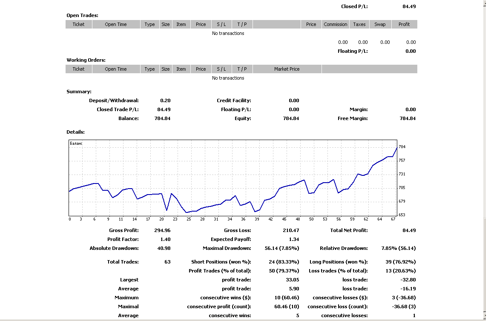Click the Absolute Drawdown value 40.98

164,248
